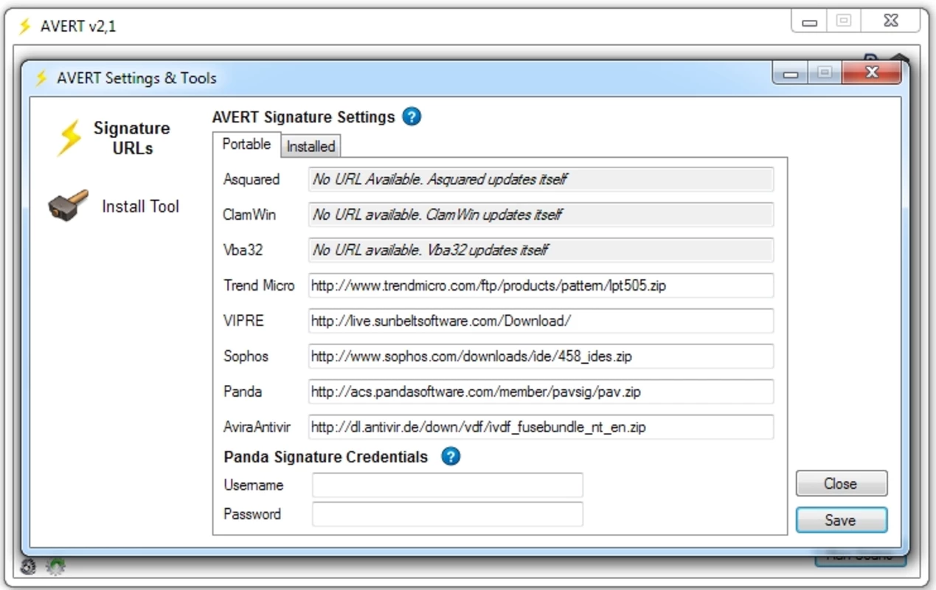Click the Panda pav.zip URL field
The width and height of the screenshot is (936, 590).
pos(541,392)
